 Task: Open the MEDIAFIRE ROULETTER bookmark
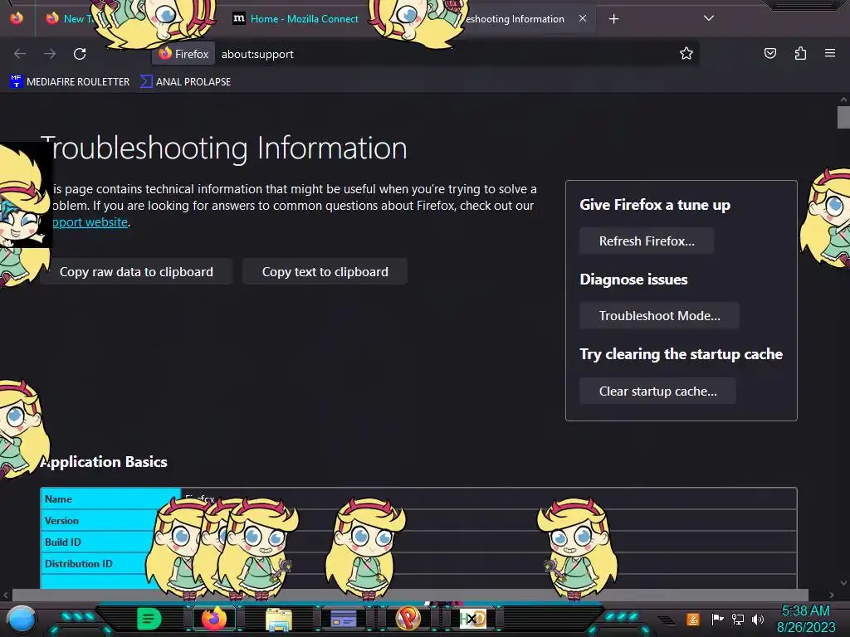tap(70, 82)
